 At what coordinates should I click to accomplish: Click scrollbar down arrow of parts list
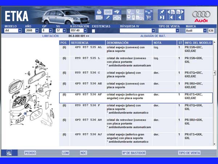[x=214, y=144]
